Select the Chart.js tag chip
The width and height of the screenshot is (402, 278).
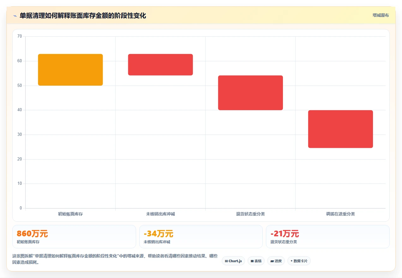point(233,261)
